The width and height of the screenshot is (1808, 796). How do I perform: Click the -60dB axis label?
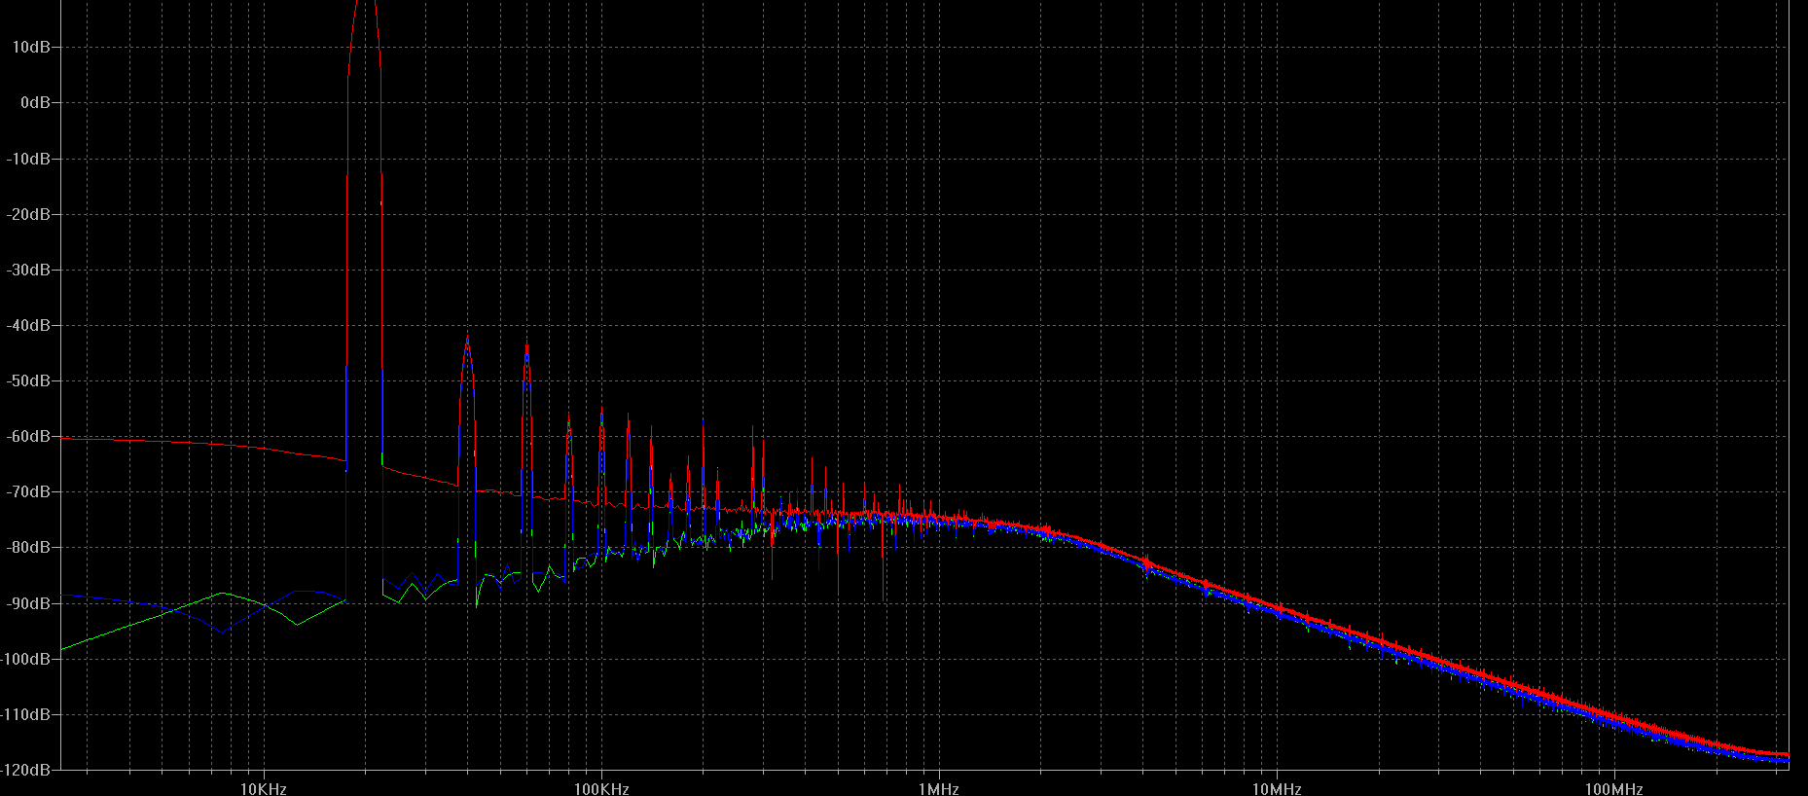tap(28, 436)
